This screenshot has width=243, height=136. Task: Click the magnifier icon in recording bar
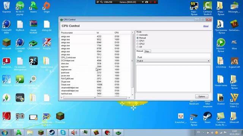pyautogui.click(x=101, y=2)
